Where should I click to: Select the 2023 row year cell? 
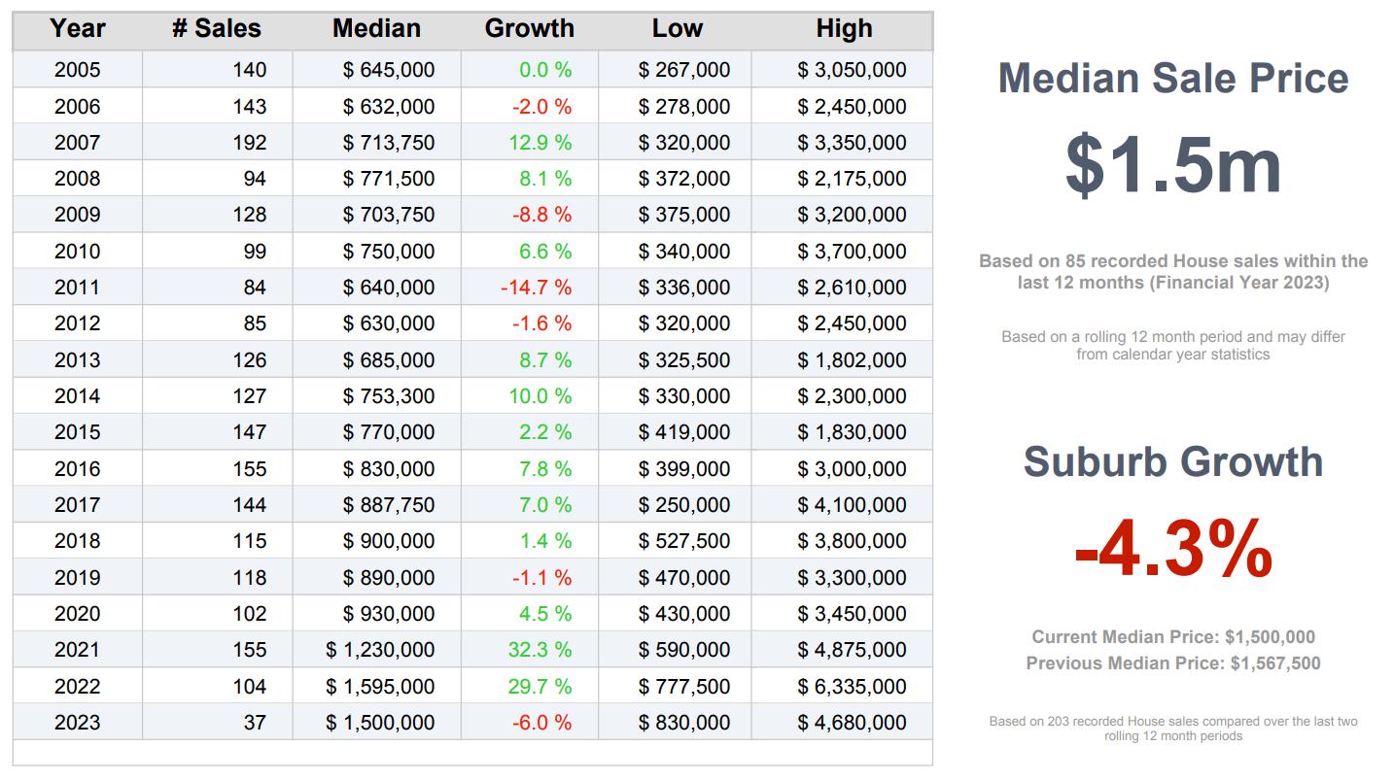pyautogui.click(x=78, y=723)
